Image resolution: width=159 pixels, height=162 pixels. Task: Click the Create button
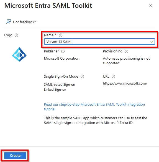coord(15,156)
